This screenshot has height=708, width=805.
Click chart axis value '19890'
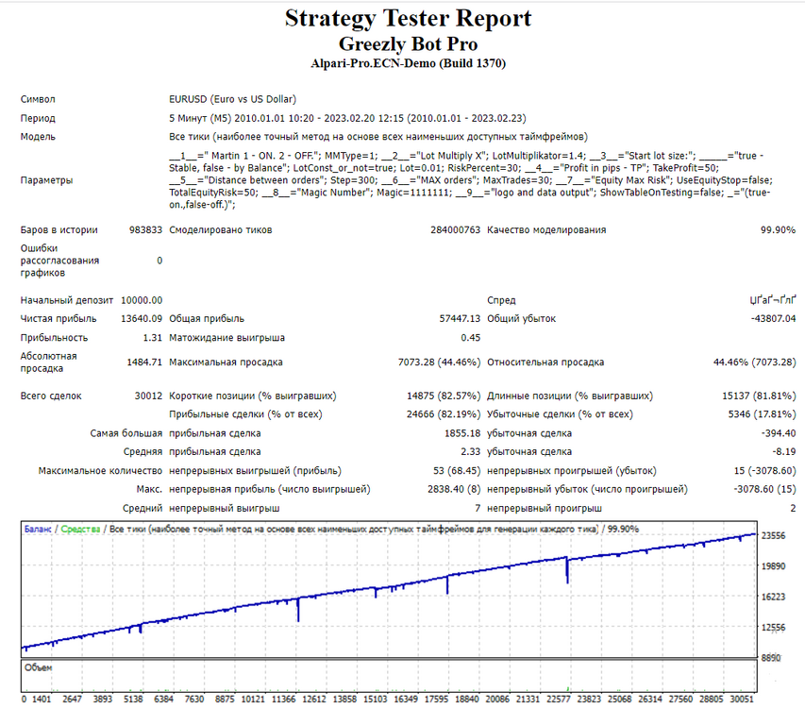pos(773,566)
